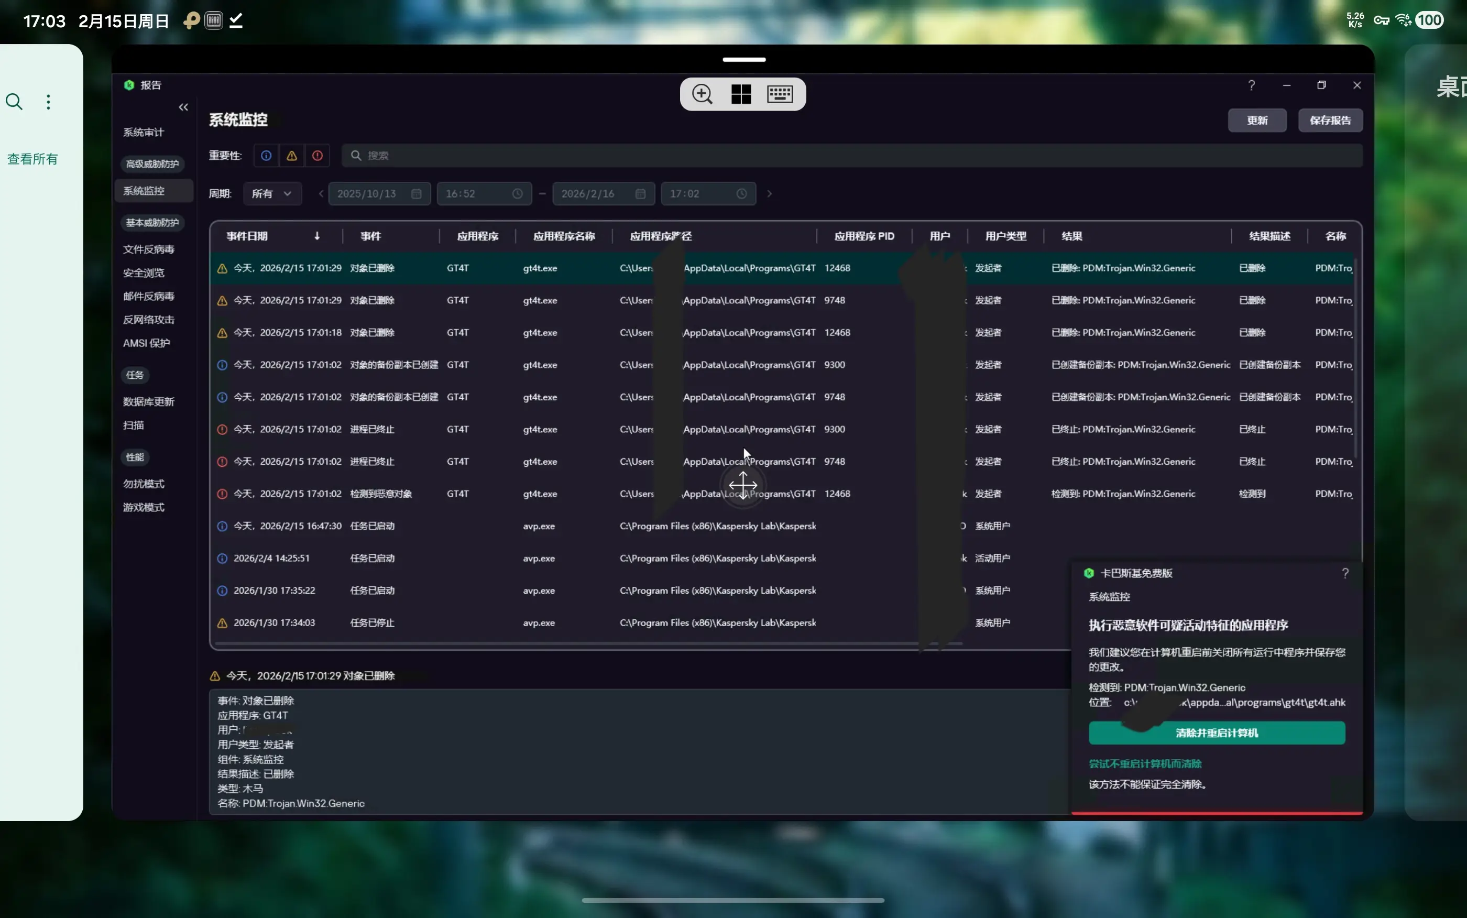Click the Windows logo toolbar icon
1467x918 pixels.
(741, 94)
